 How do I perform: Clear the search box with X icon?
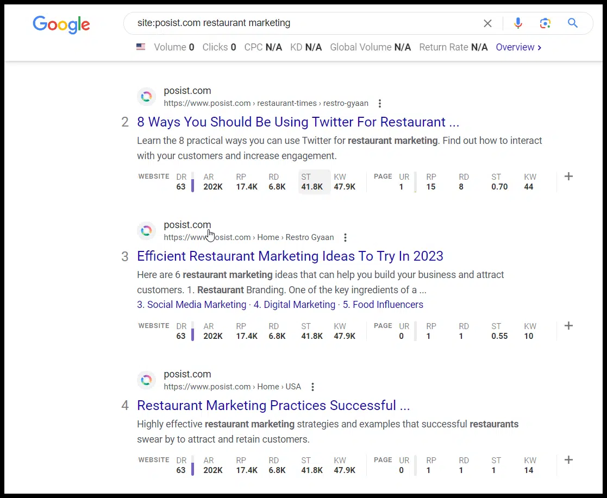pyautogui.click(x=487, y=23)
